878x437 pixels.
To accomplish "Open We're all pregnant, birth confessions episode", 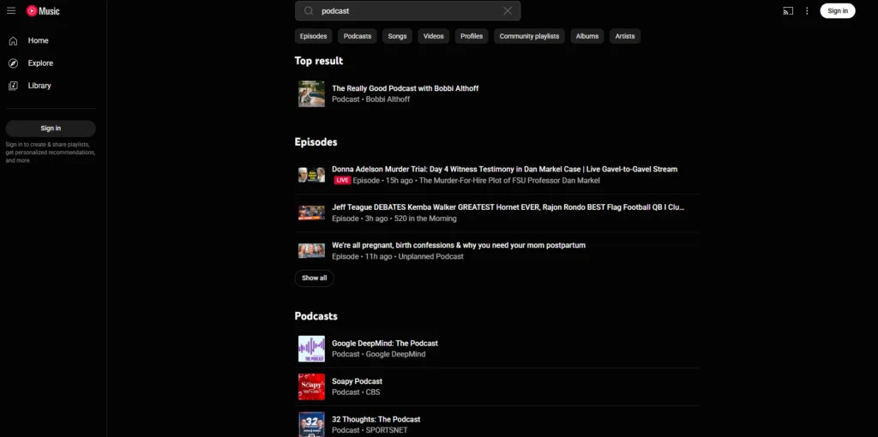I will point(459,245).
